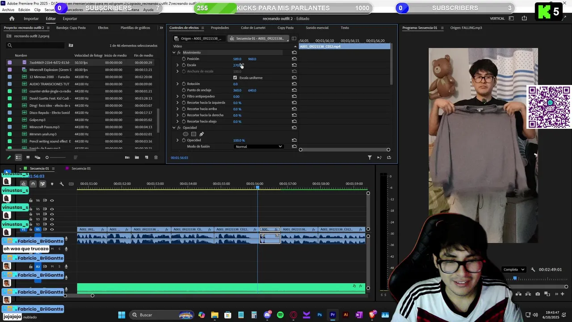Toggle the Movimiento fx effect on/off
This screenshot has width=572, height=322.
[x=179, y=52]
